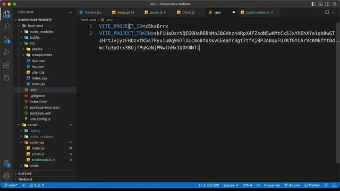Toggle primary side bar layout icon
The width and height of the screenshot is (340, 191).
tap(313, 4)
